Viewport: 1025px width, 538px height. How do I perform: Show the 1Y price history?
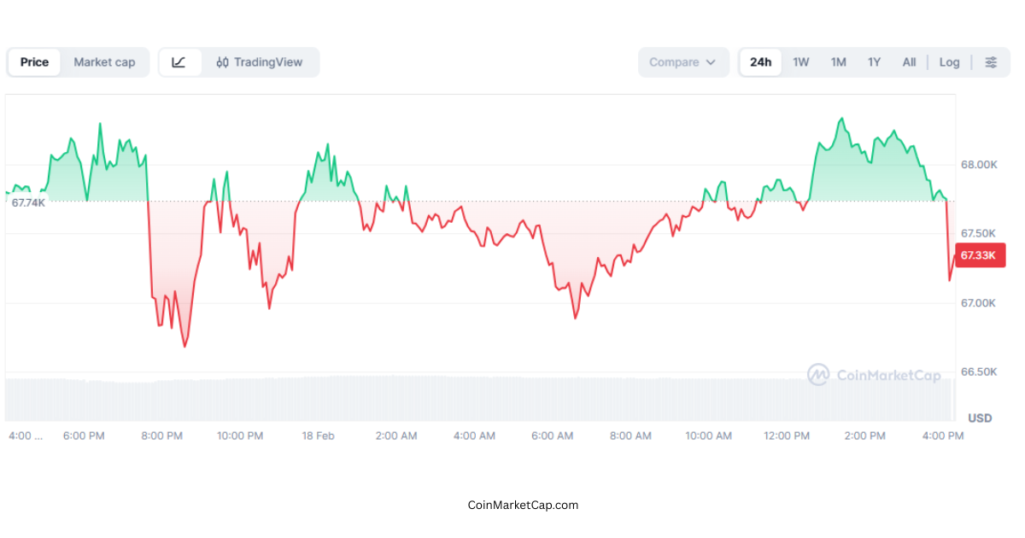tap(874, 61)
